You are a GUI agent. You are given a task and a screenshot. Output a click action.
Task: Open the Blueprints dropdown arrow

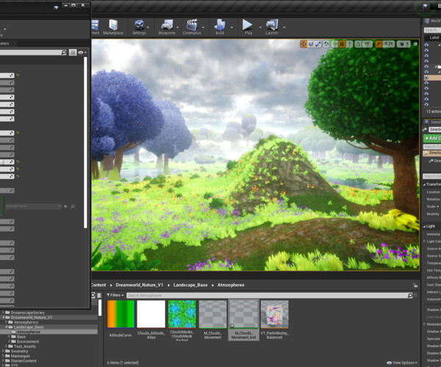coord(177,27)
